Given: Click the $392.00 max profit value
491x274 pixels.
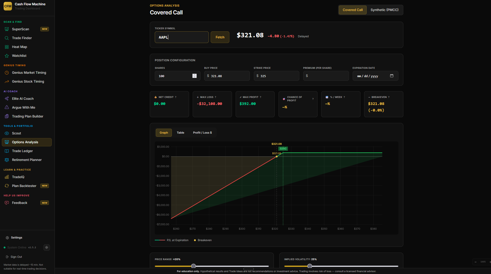Looking at the screenshot, I should (248, 104).
